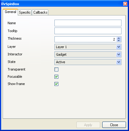The width and height of the screenshot is (129, 131).
Task: Open the Callbacks tab
Action: (x=40, y=12)
